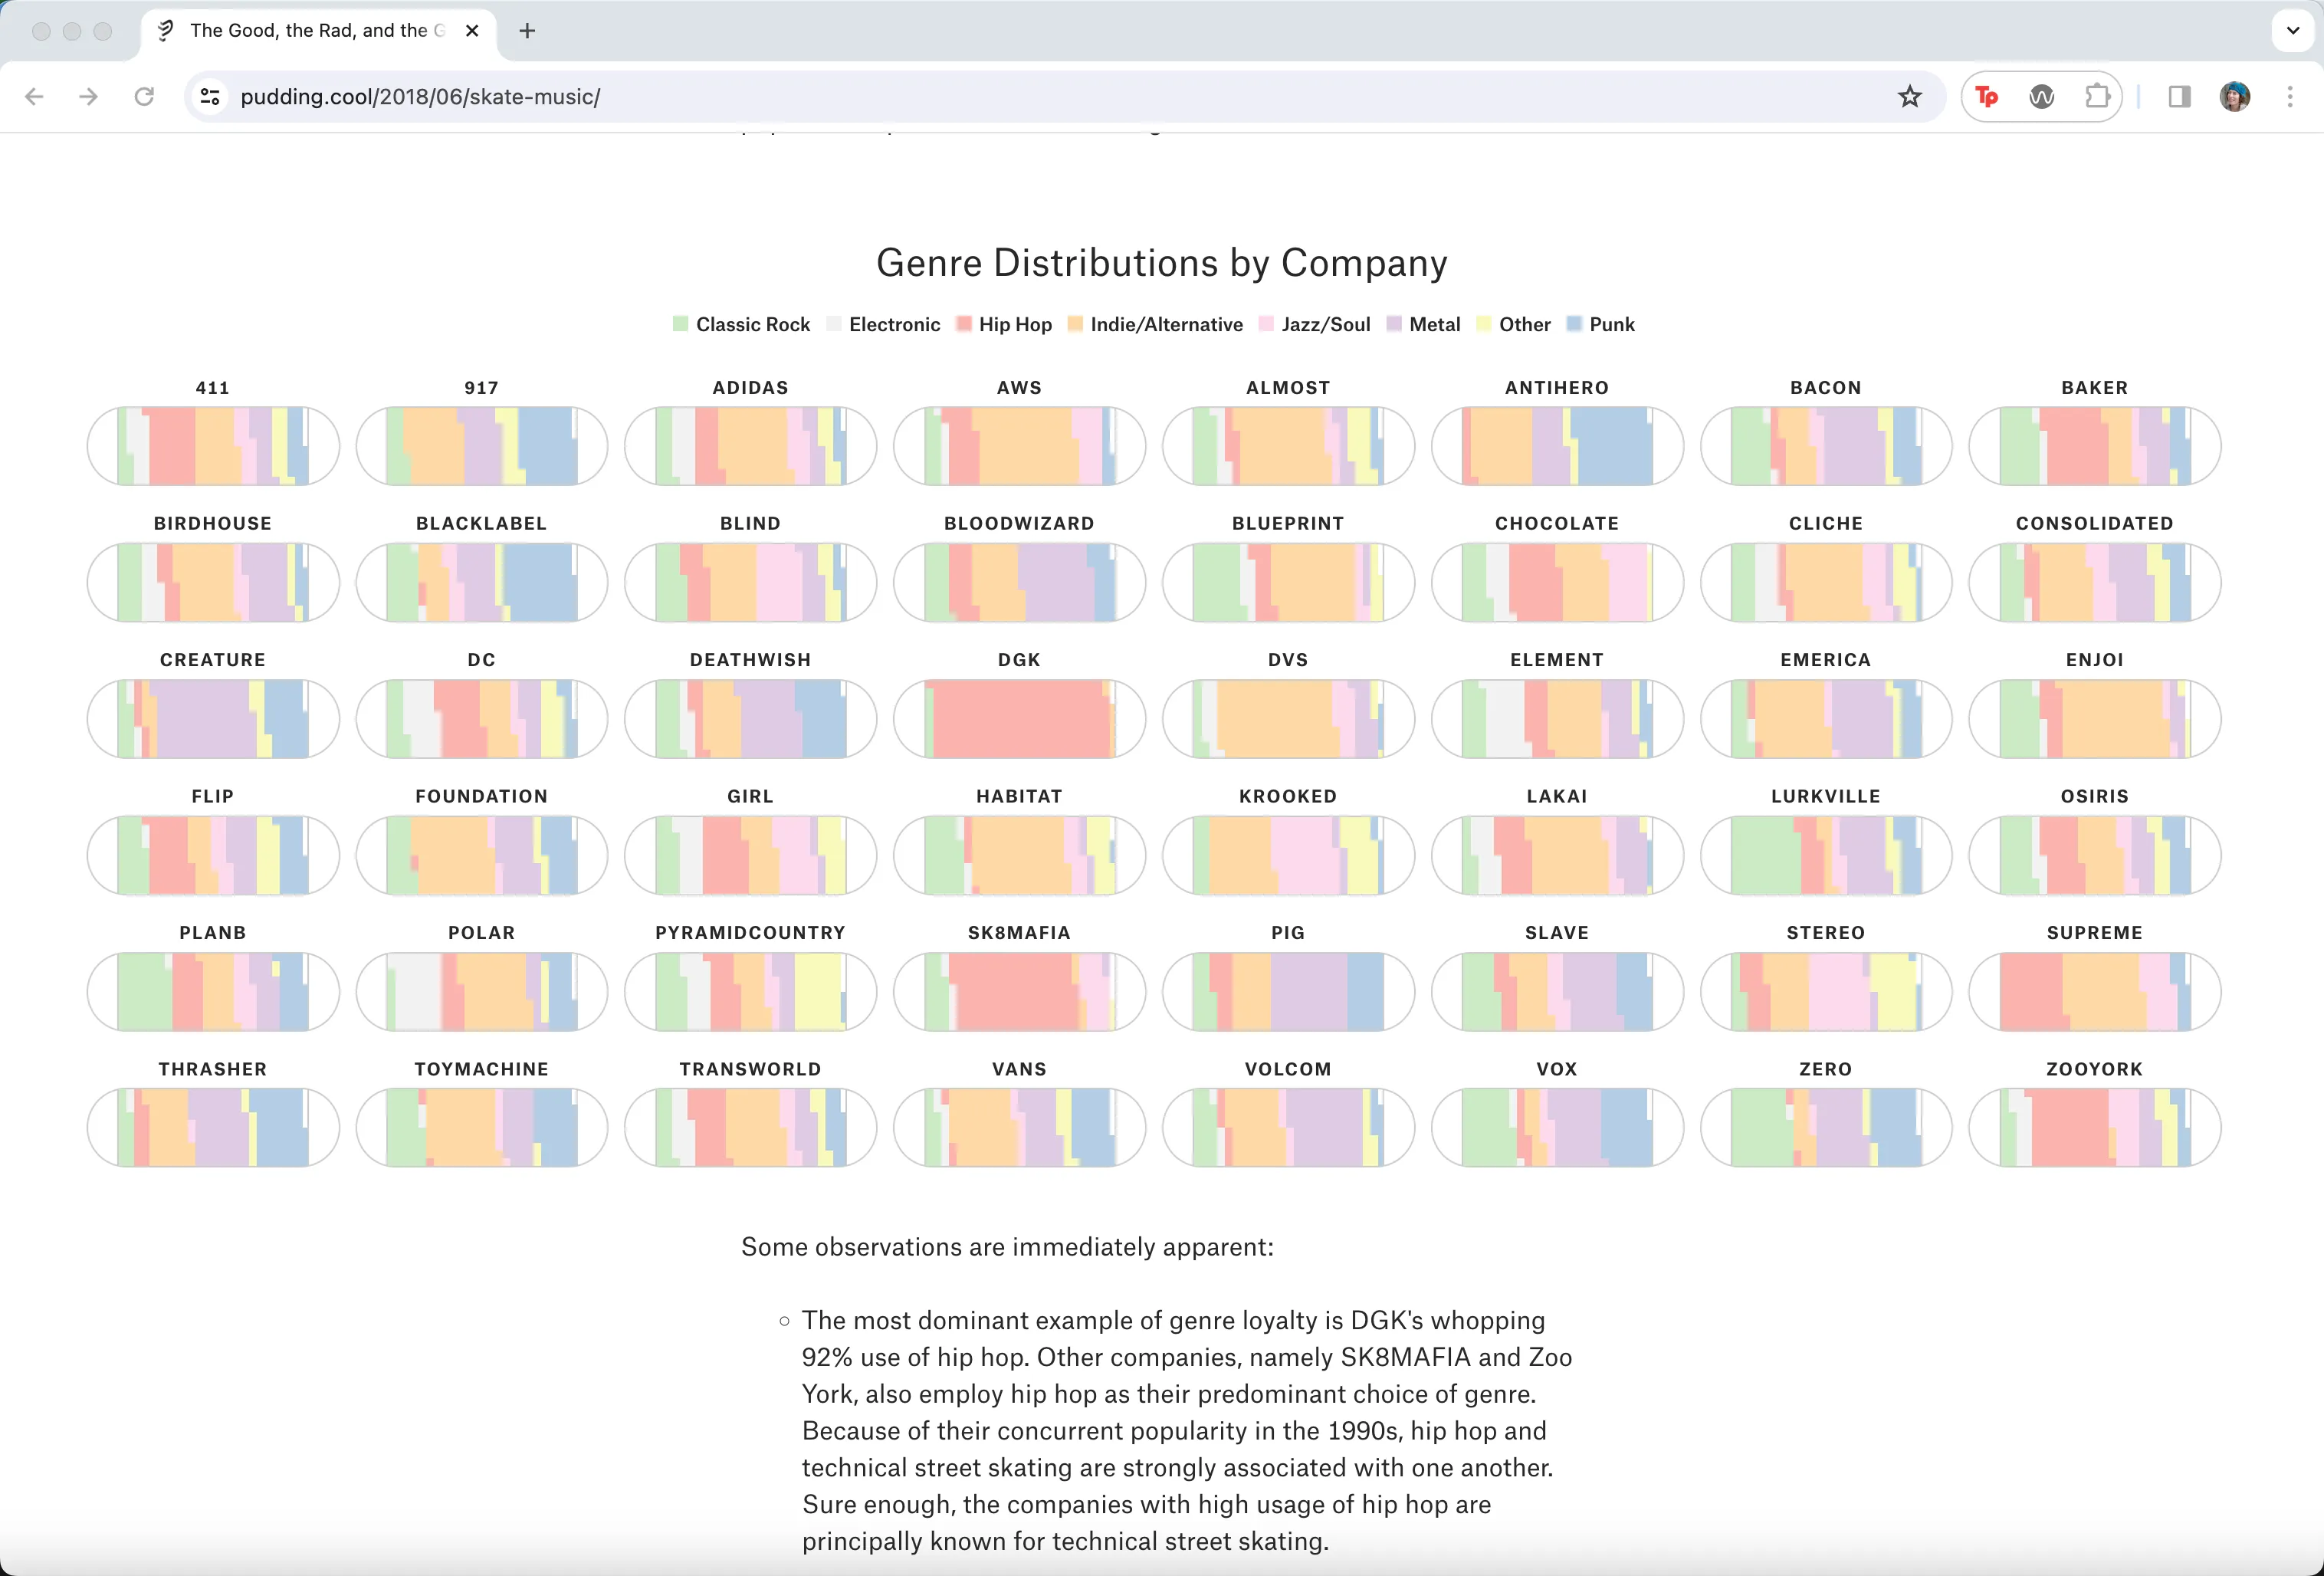Click the forward navigation arrow
The width and height of the screenshot is (2324, 1576).
pyautogui.click(x=88, y=96)
